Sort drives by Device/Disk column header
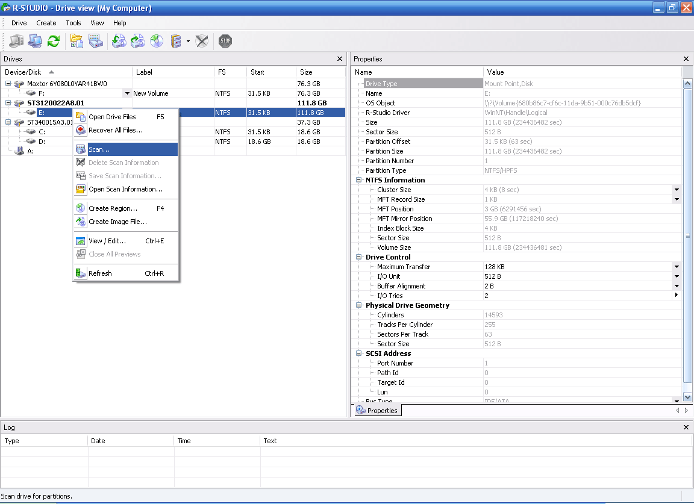Viewport: 694px width, 504px height. (67, 72)
